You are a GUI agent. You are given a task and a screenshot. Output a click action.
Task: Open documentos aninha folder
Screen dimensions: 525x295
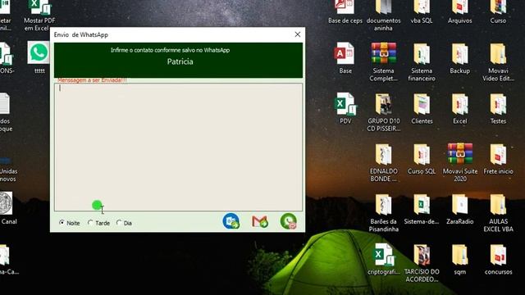point(383,16)
